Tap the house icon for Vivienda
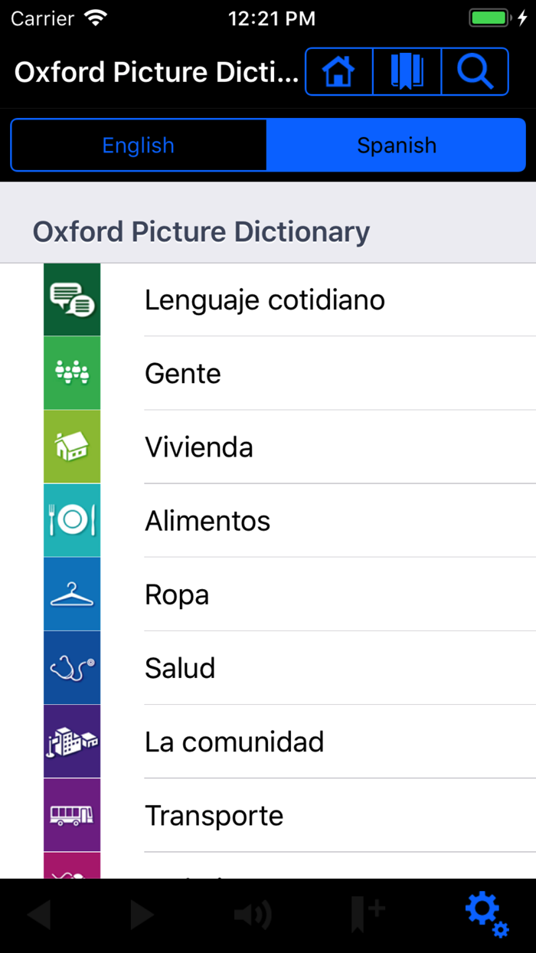The image size is (536, 953). pos(72,447)
